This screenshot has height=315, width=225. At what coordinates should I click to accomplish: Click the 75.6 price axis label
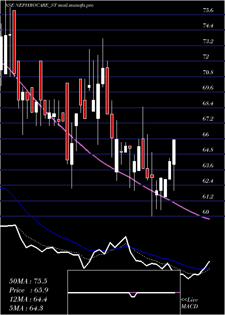pos(208,10)
